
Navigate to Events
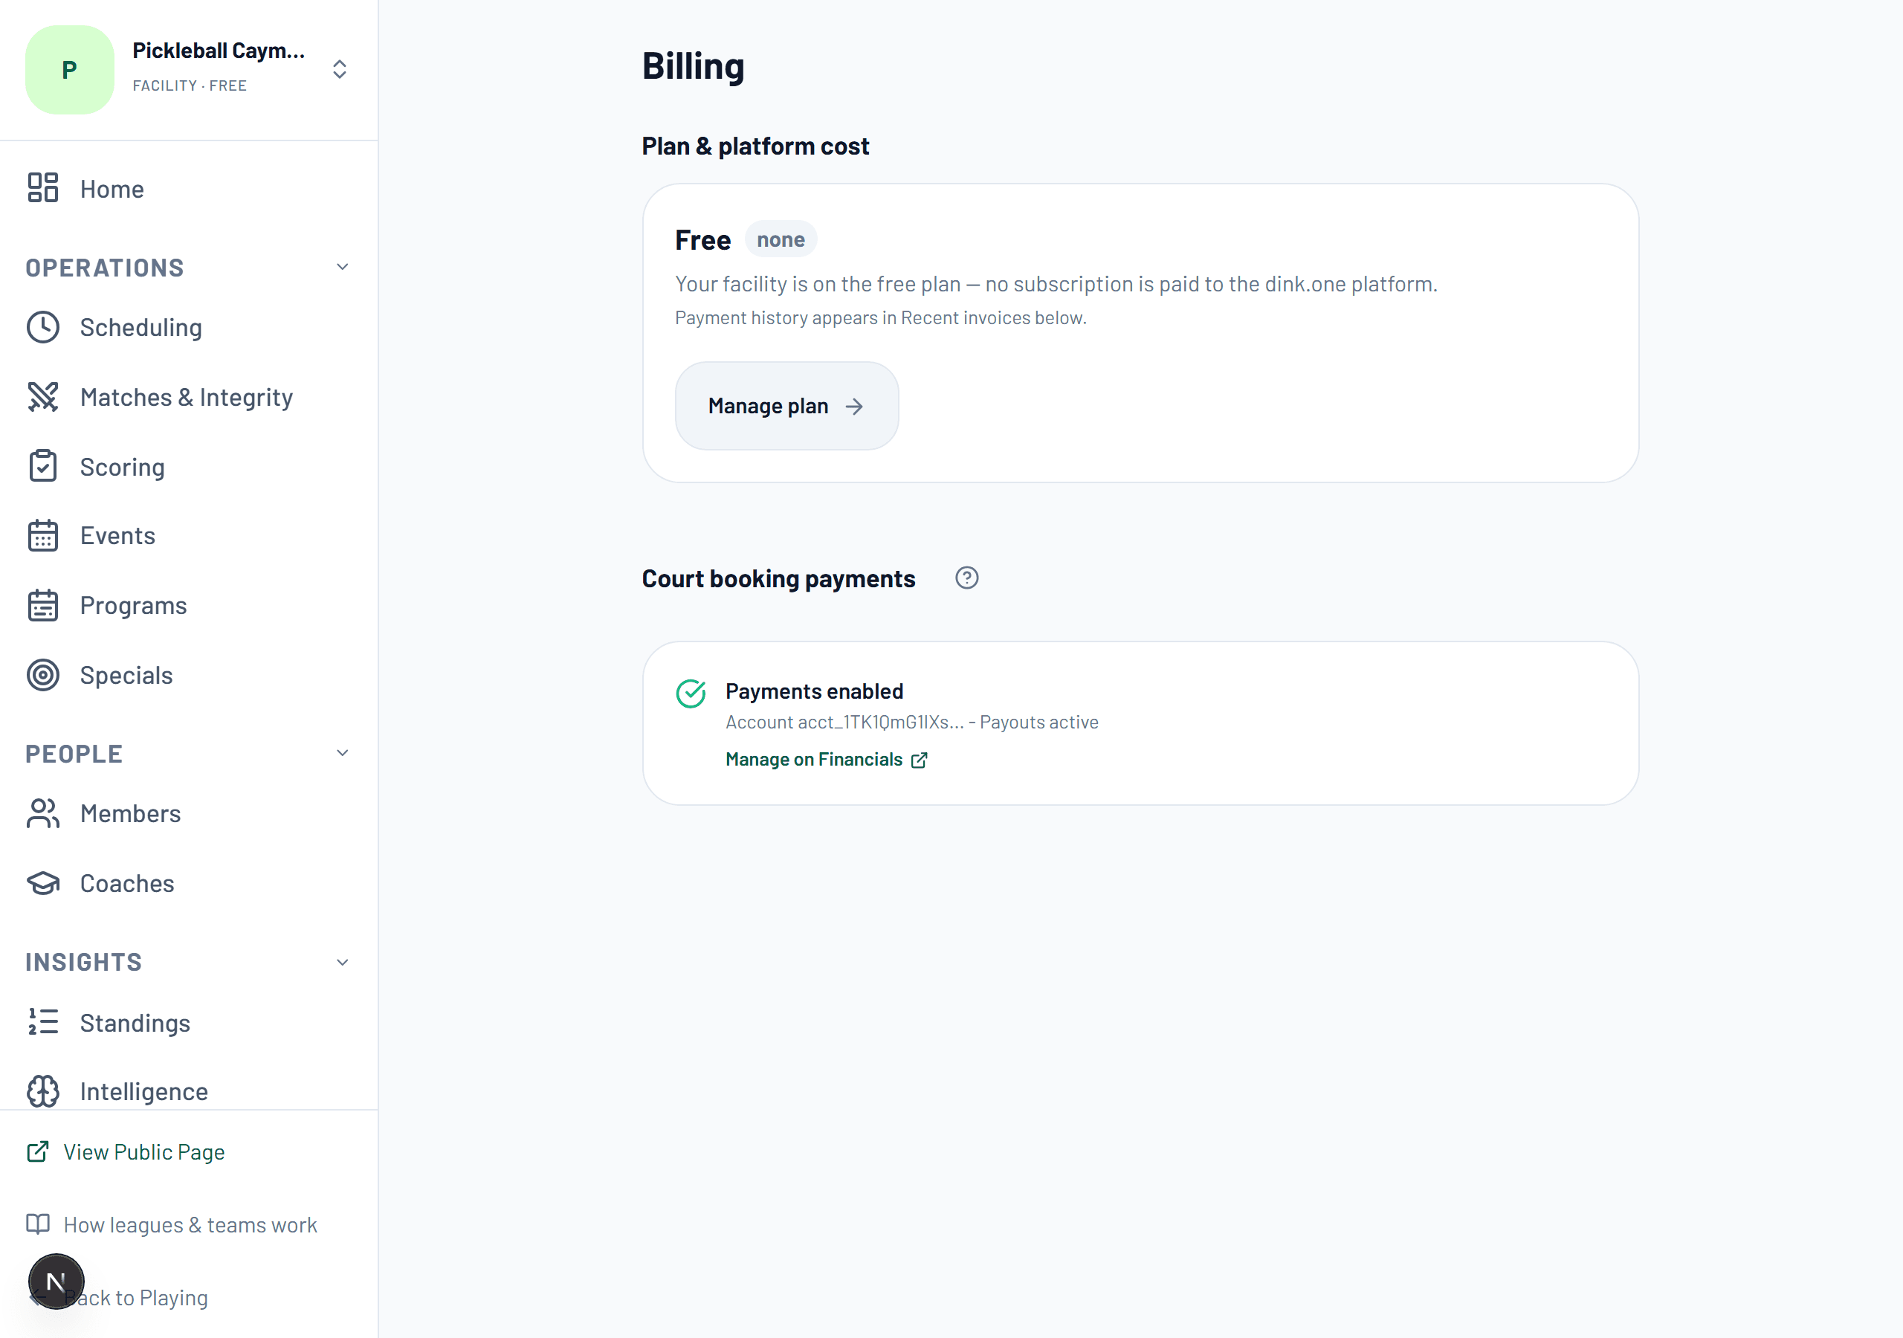coord(189,535)
